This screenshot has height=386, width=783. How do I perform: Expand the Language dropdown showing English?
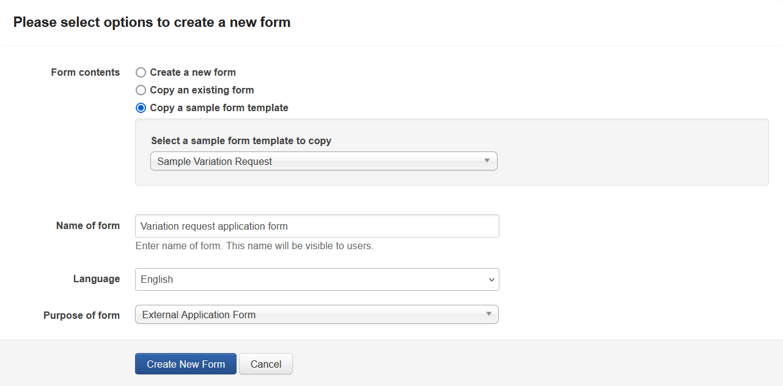pyautogui.click(x=317, y=279)
